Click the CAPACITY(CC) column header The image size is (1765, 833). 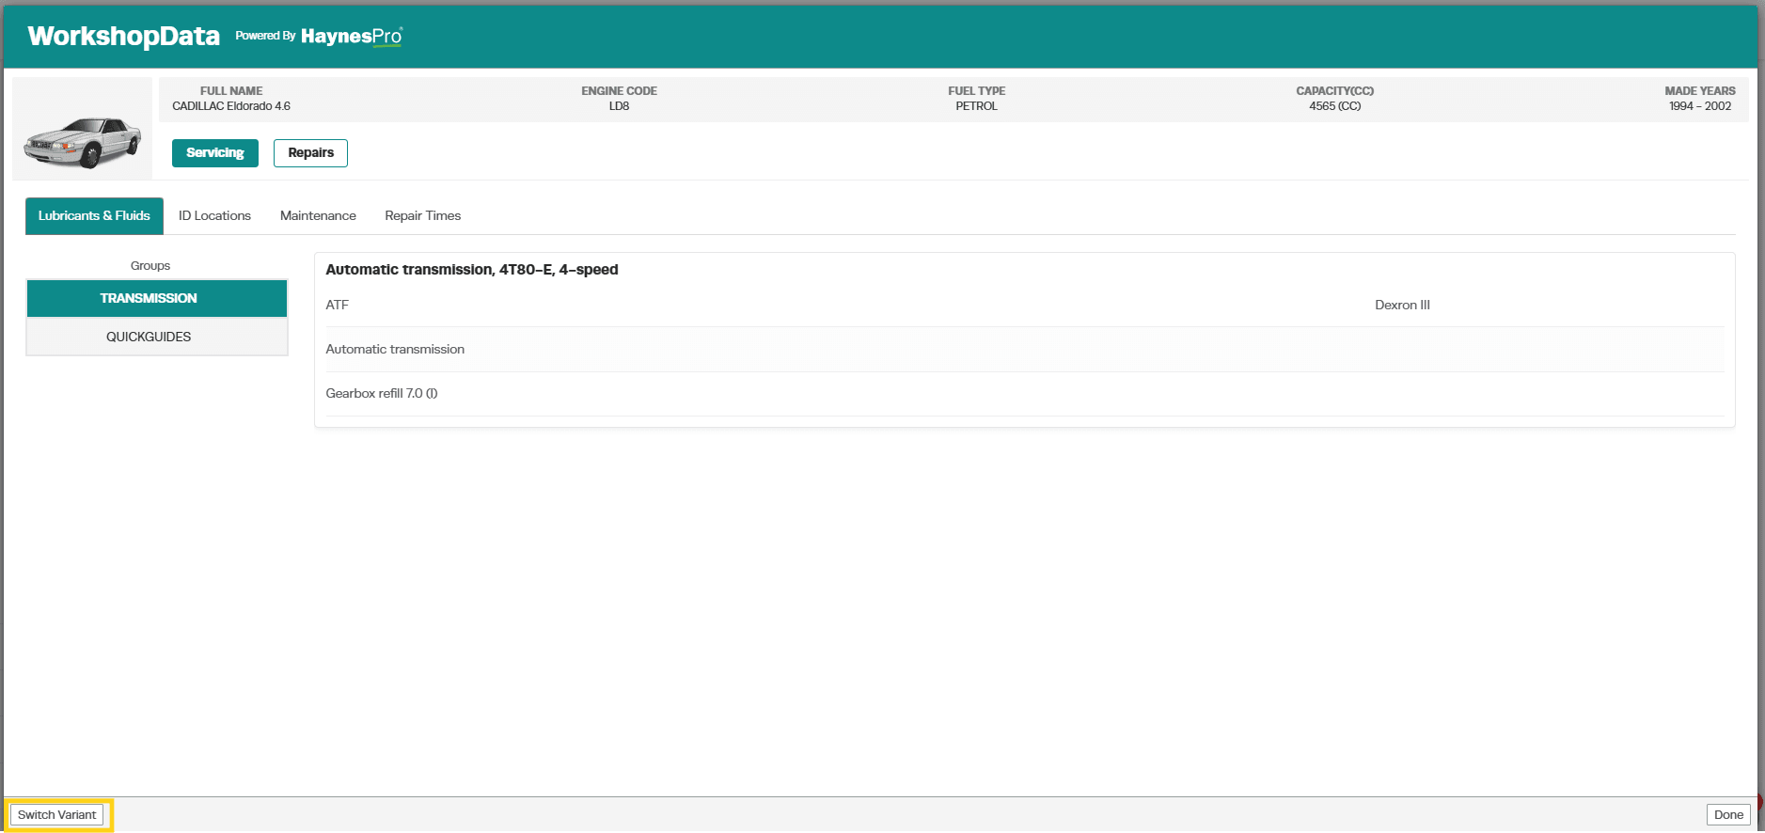[x=1335, y=91]
